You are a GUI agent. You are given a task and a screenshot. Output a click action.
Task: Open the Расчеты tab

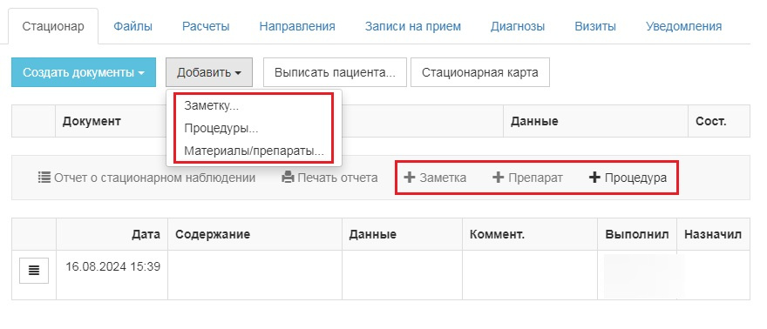click(x=206, y=26)
